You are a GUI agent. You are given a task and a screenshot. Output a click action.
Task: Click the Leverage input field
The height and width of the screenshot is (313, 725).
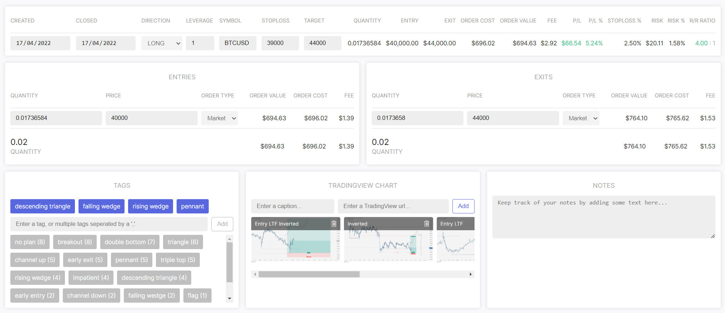tap(200, 43)
